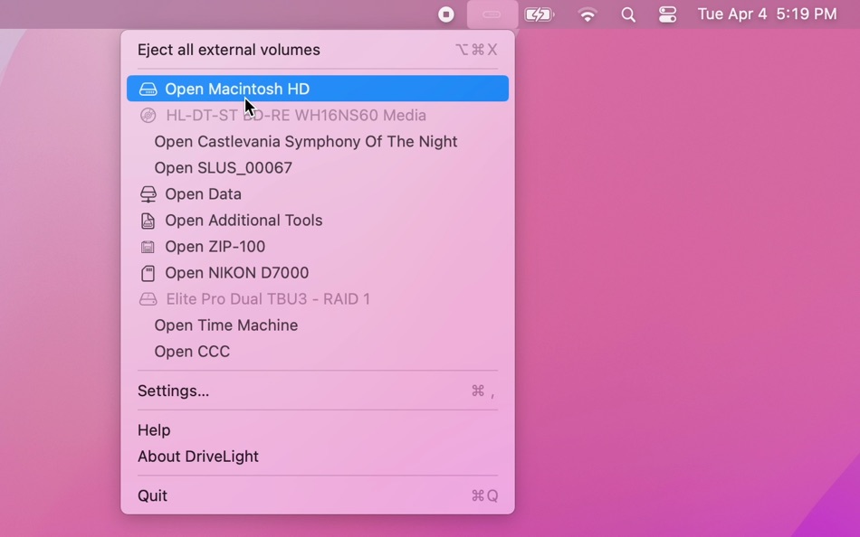The width and height of the screenshot is (860, 537).
Task: Click HL-DT-ST BD-RE WH16NS60 Media entry
Action: pos(318,115)
